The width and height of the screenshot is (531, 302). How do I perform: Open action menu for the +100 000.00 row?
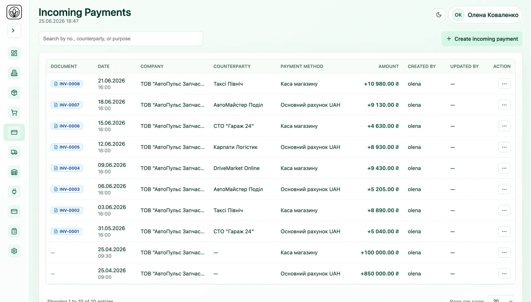[x=504, y=253]
